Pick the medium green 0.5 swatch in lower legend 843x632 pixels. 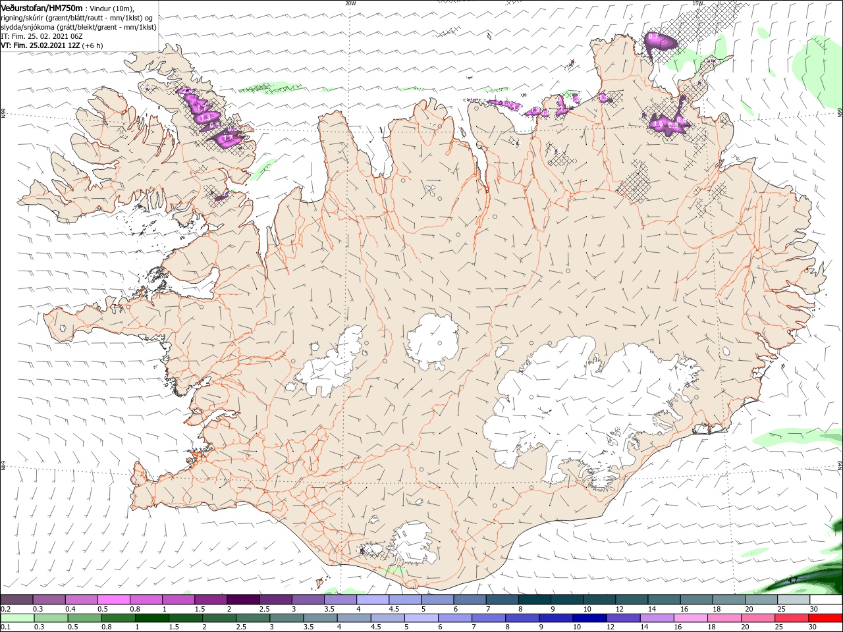(84, 618)
